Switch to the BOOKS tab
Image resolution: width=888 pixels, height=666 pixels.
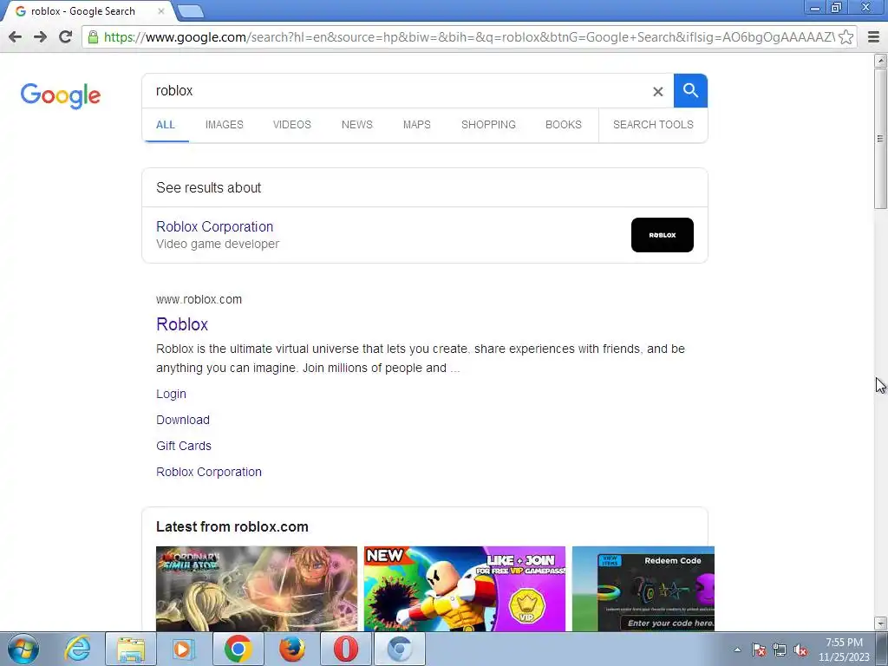coord(564,125)
